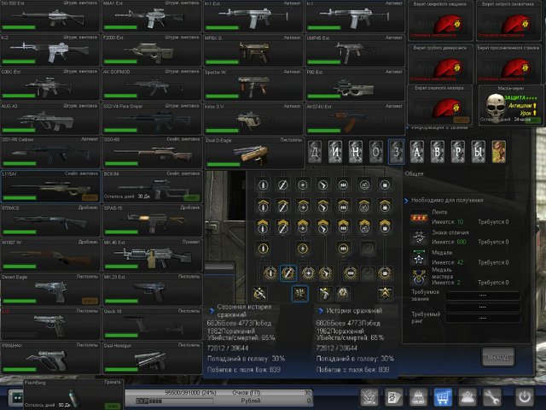Select the plain knife skill in top row
The image size is (546, 410).
pyautogui.click(x=282, y=184)
